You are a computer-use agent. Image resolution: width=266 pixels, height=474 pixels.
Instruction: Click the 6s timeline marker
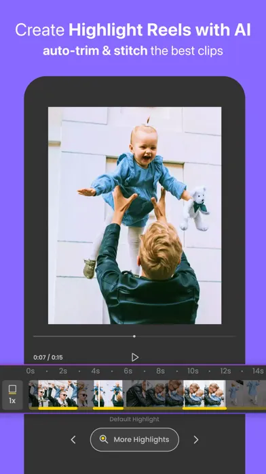128,371
